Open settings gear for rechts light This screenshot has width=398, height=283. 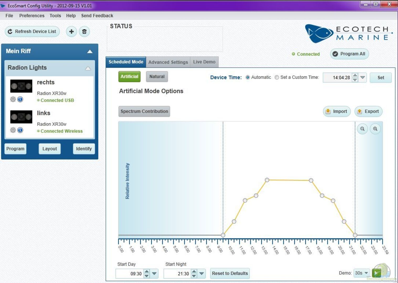coord(13,99)
